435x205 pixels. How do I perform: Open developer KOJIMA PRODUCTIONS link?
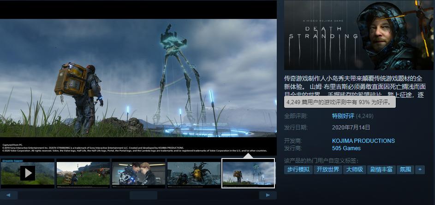click(363, 141)
